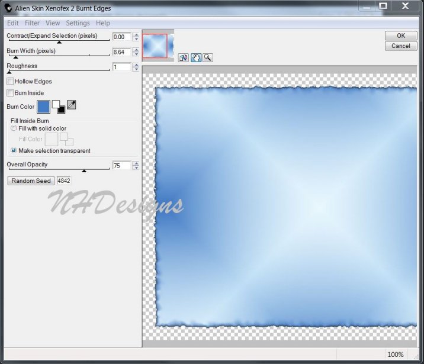Enable the Hollow Edges checkbox
This screenshot has height=364, width=424.
click(10, 81)
